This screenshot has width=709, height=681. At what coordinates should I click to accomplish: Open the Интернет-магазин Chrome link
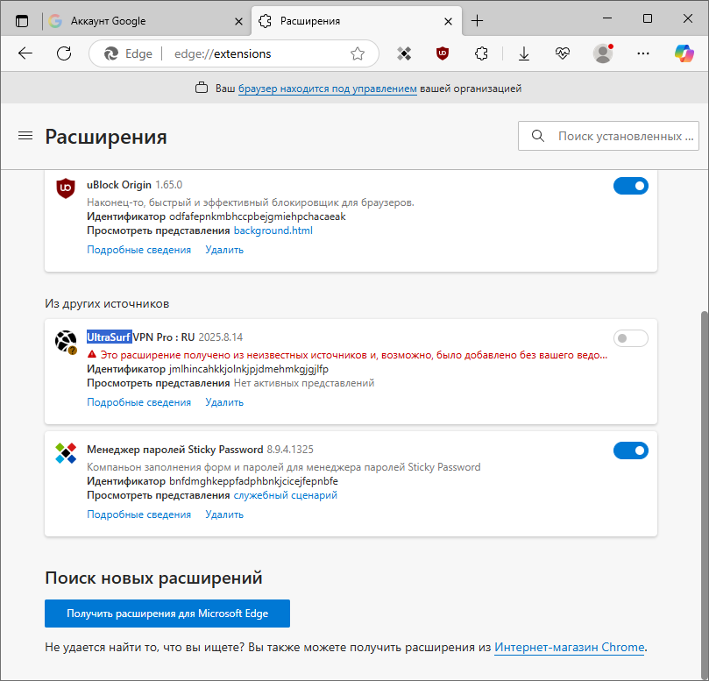[x=570, y=647]
